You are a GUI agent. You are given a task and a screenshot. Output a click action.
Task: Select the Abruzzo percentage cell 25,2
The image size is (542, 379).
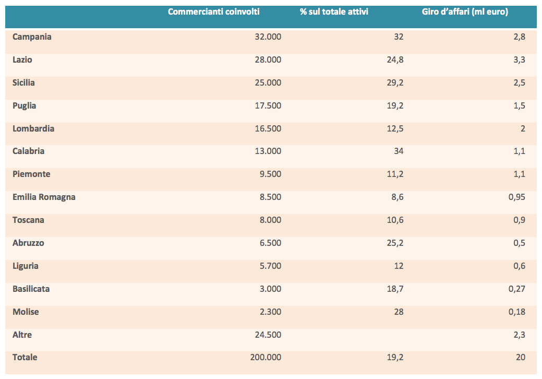(x=395, y=243)
